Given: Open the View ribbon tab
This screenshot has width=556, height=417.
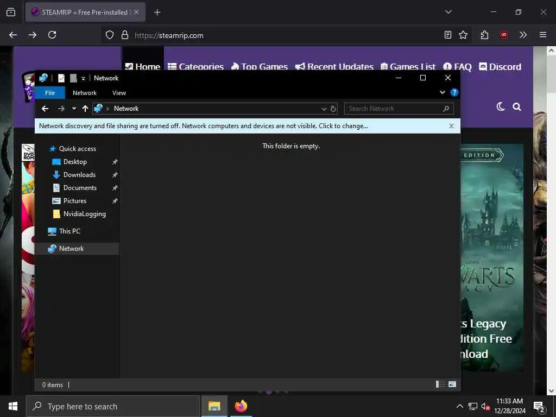Looking at the screenshot, I should point(119,92).
